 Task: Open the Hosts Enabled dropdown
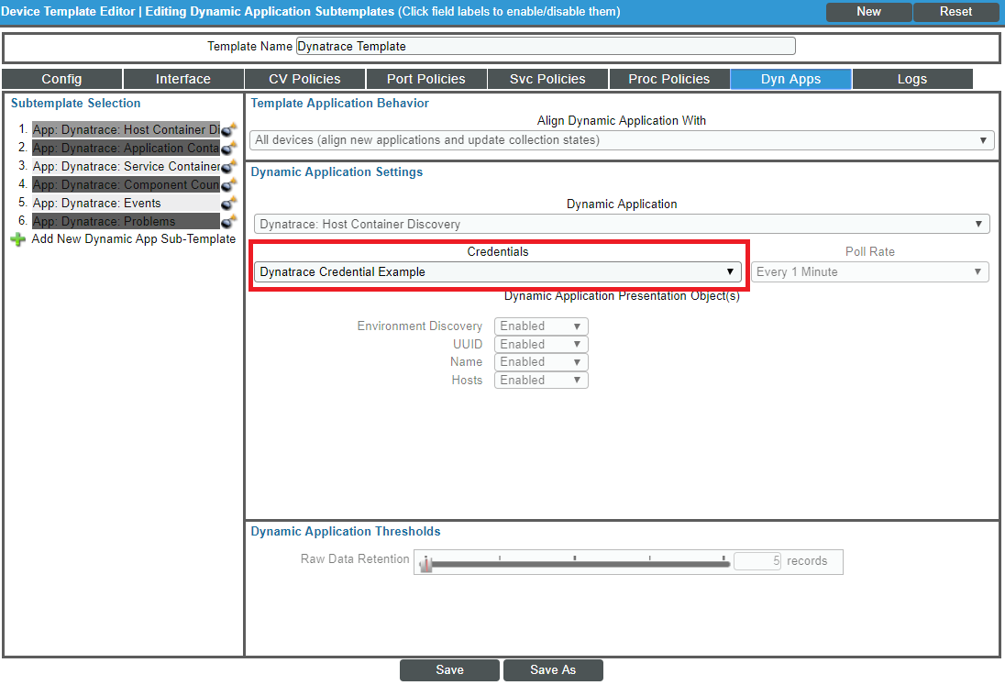click(x=541, y=380)
